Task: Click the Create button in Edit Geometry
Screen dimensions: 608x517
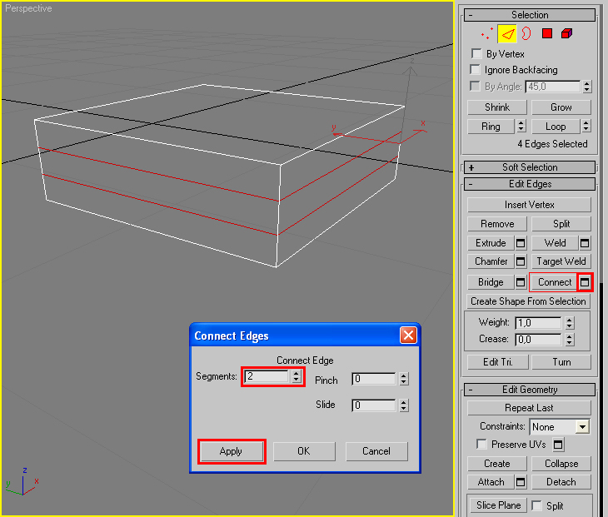Action: point(497,464)
